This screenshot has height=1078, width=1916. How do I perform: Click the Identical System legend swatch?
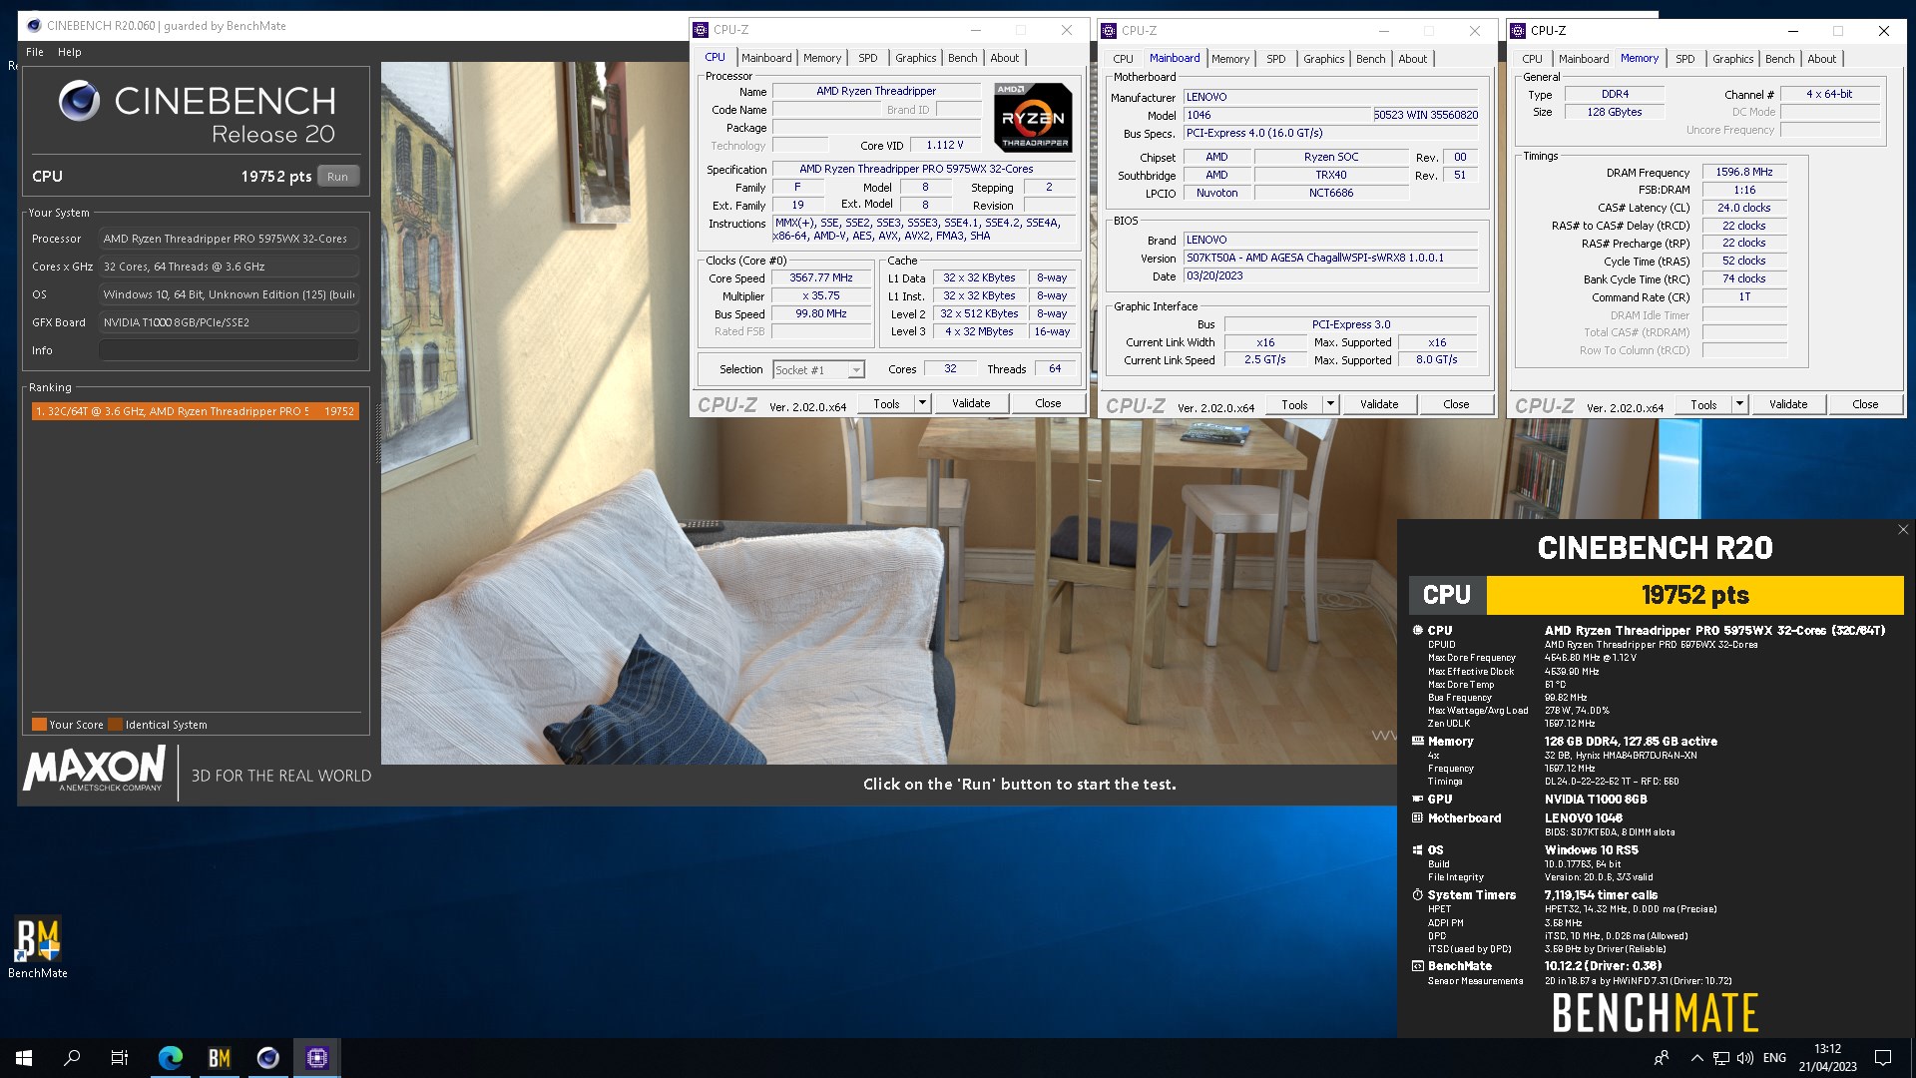pyautogui.click(x=115, y=725)
